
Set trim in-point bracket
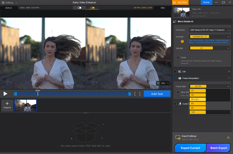pos(135,94)
